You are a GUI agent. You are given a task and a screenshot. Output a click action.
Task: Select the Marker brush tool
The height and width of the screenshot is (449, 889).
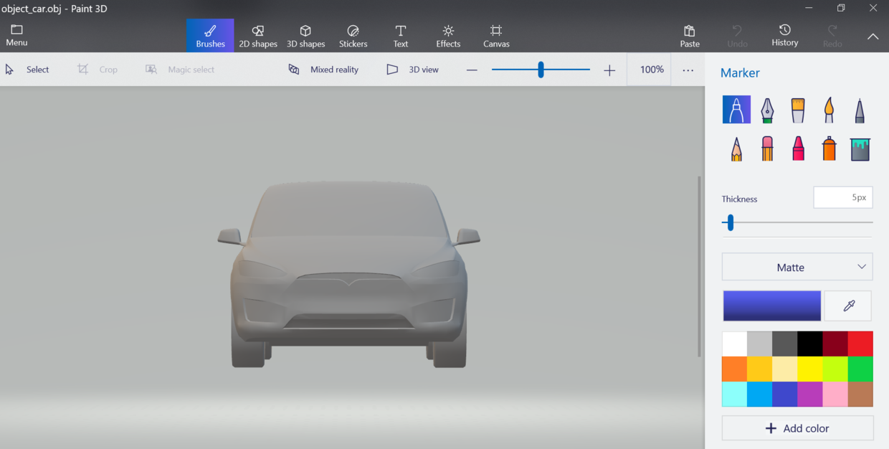pyautogui.click(x=736, y=110)
